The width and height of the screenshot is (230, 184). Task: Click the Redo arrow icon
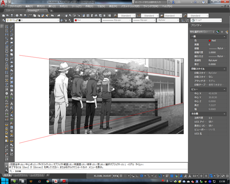click(59, 15)
